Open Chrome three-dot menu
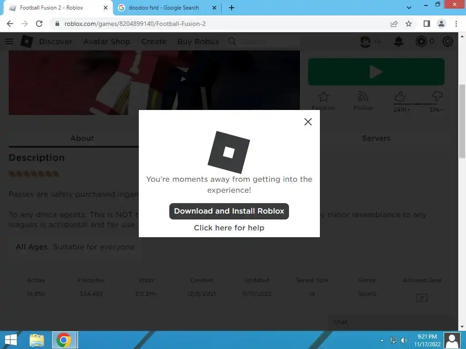The height and width of the screenshot is (349, 466). (x=456, y=24)
